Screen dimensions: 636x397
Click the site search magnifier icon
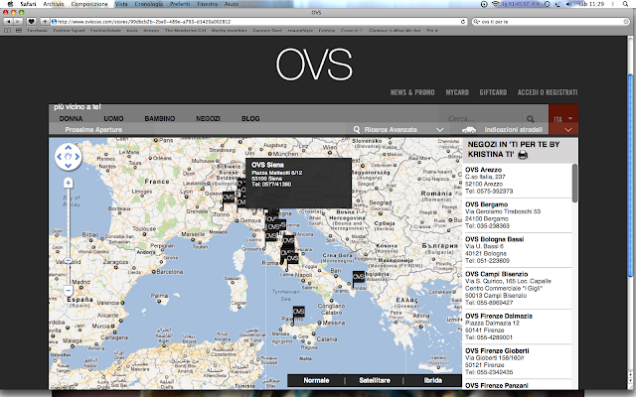[x=530, y=119]
